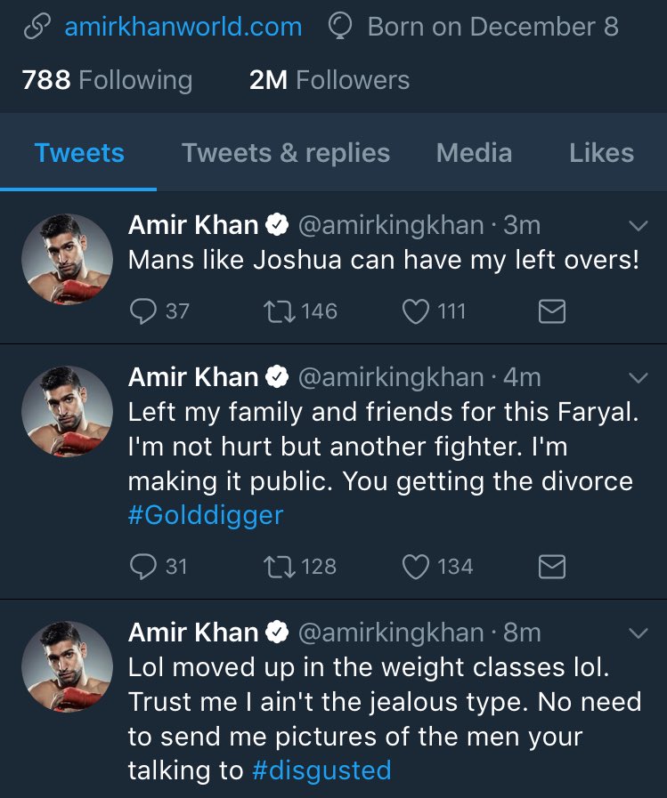Expand options for the 3m tweet
The image size is (667, 798).
tap(638, 227)
